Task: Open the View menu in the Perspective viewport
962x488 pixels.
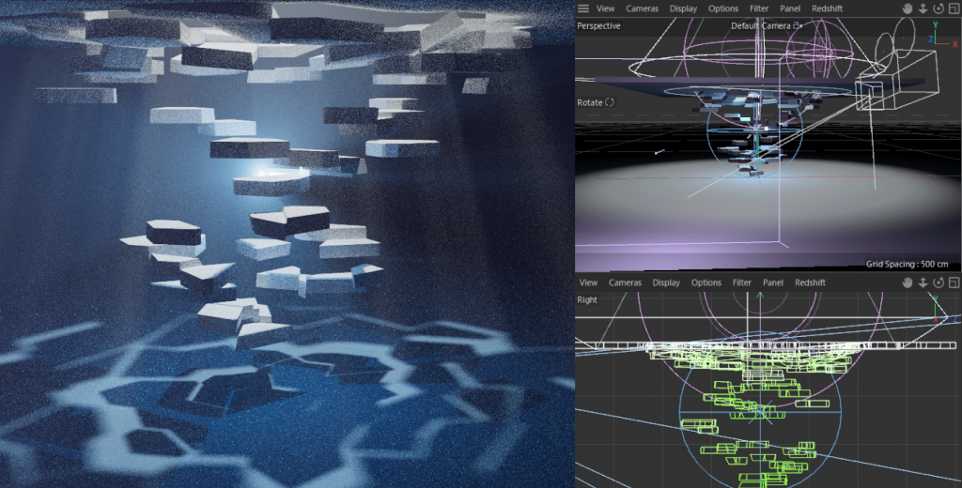Action: click(x=606, y=8)
